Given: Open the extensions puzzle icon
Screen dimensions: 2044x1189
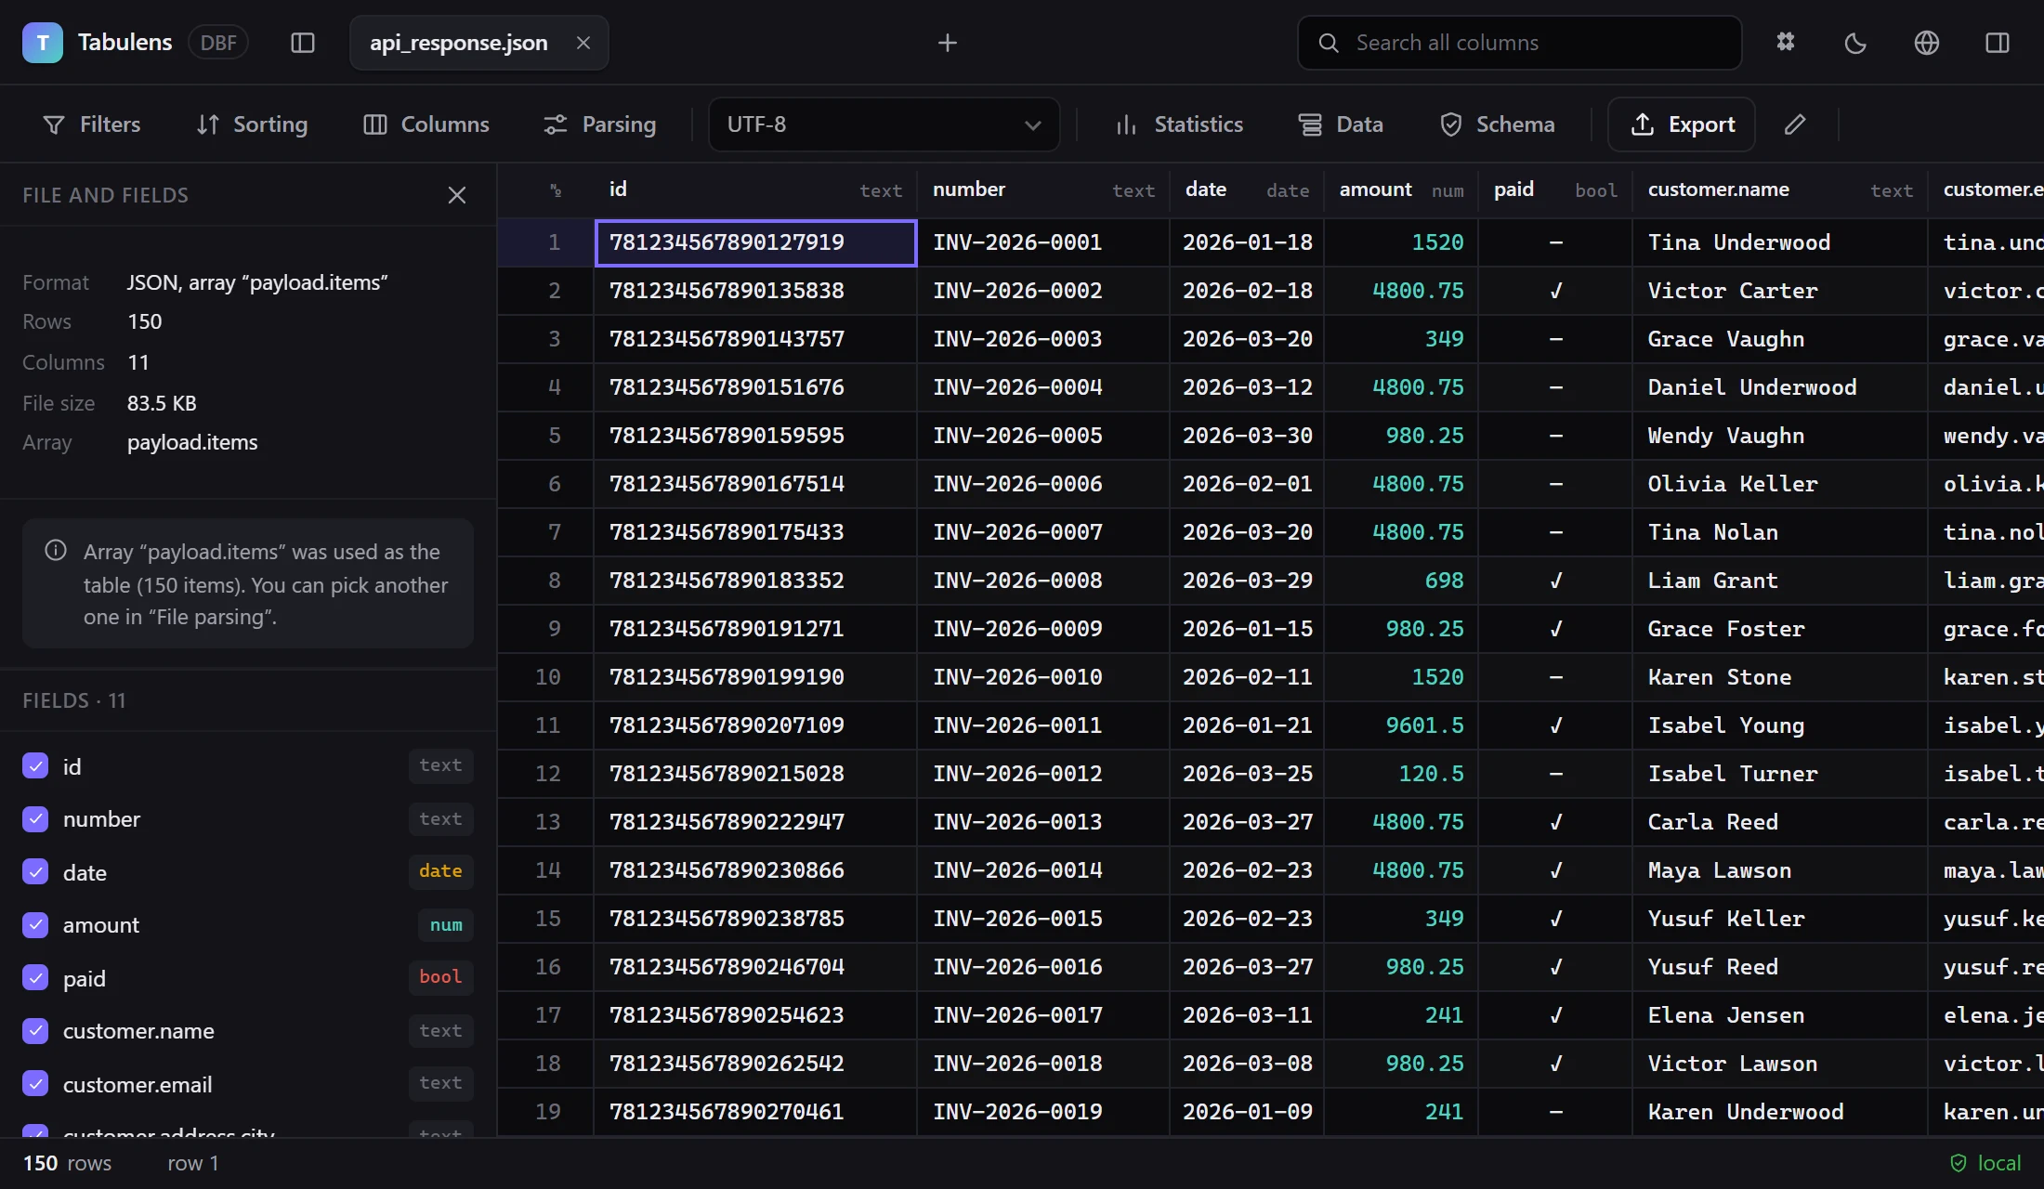Looking at the screenshot, I should 1786,43.
